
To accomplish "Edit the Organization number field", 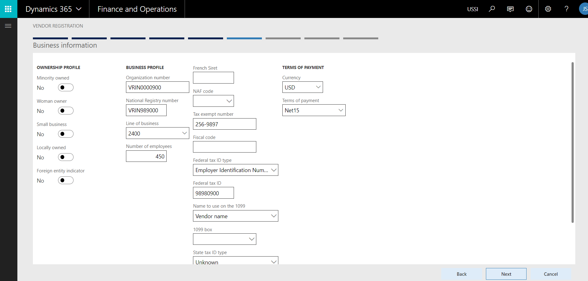I will point(157,87).
